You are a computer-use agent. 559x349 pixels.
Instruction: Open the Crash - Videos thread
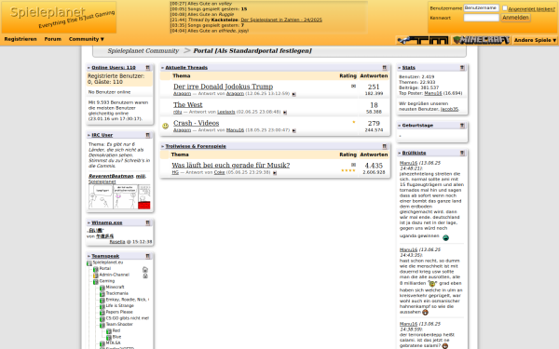point(196,123)
